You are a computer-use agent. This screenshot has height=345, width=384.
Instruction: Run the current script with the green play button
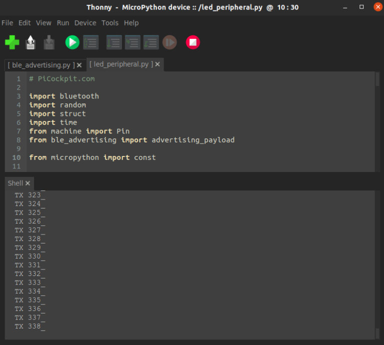(72, 42)
